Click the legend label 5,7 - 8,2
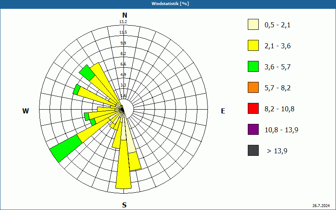This screenshot has height=210, width=336. (278, 88)
